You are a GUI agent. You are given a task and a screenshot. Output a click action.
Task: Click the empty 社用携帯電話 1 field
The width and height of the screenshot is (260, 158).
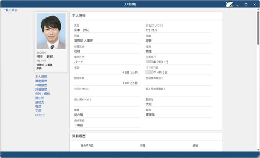[178, 83]
